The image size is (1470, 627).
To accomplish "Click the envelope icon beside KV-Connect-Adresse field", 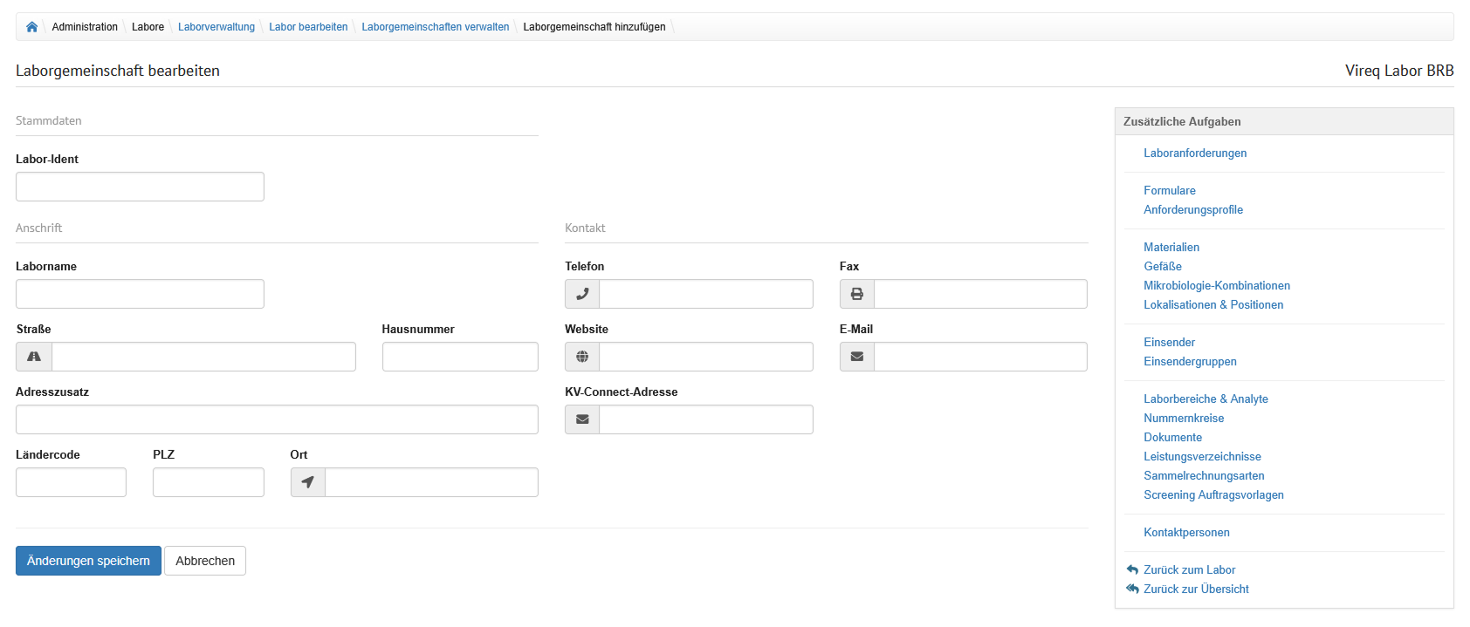I will tap(582, 419).
